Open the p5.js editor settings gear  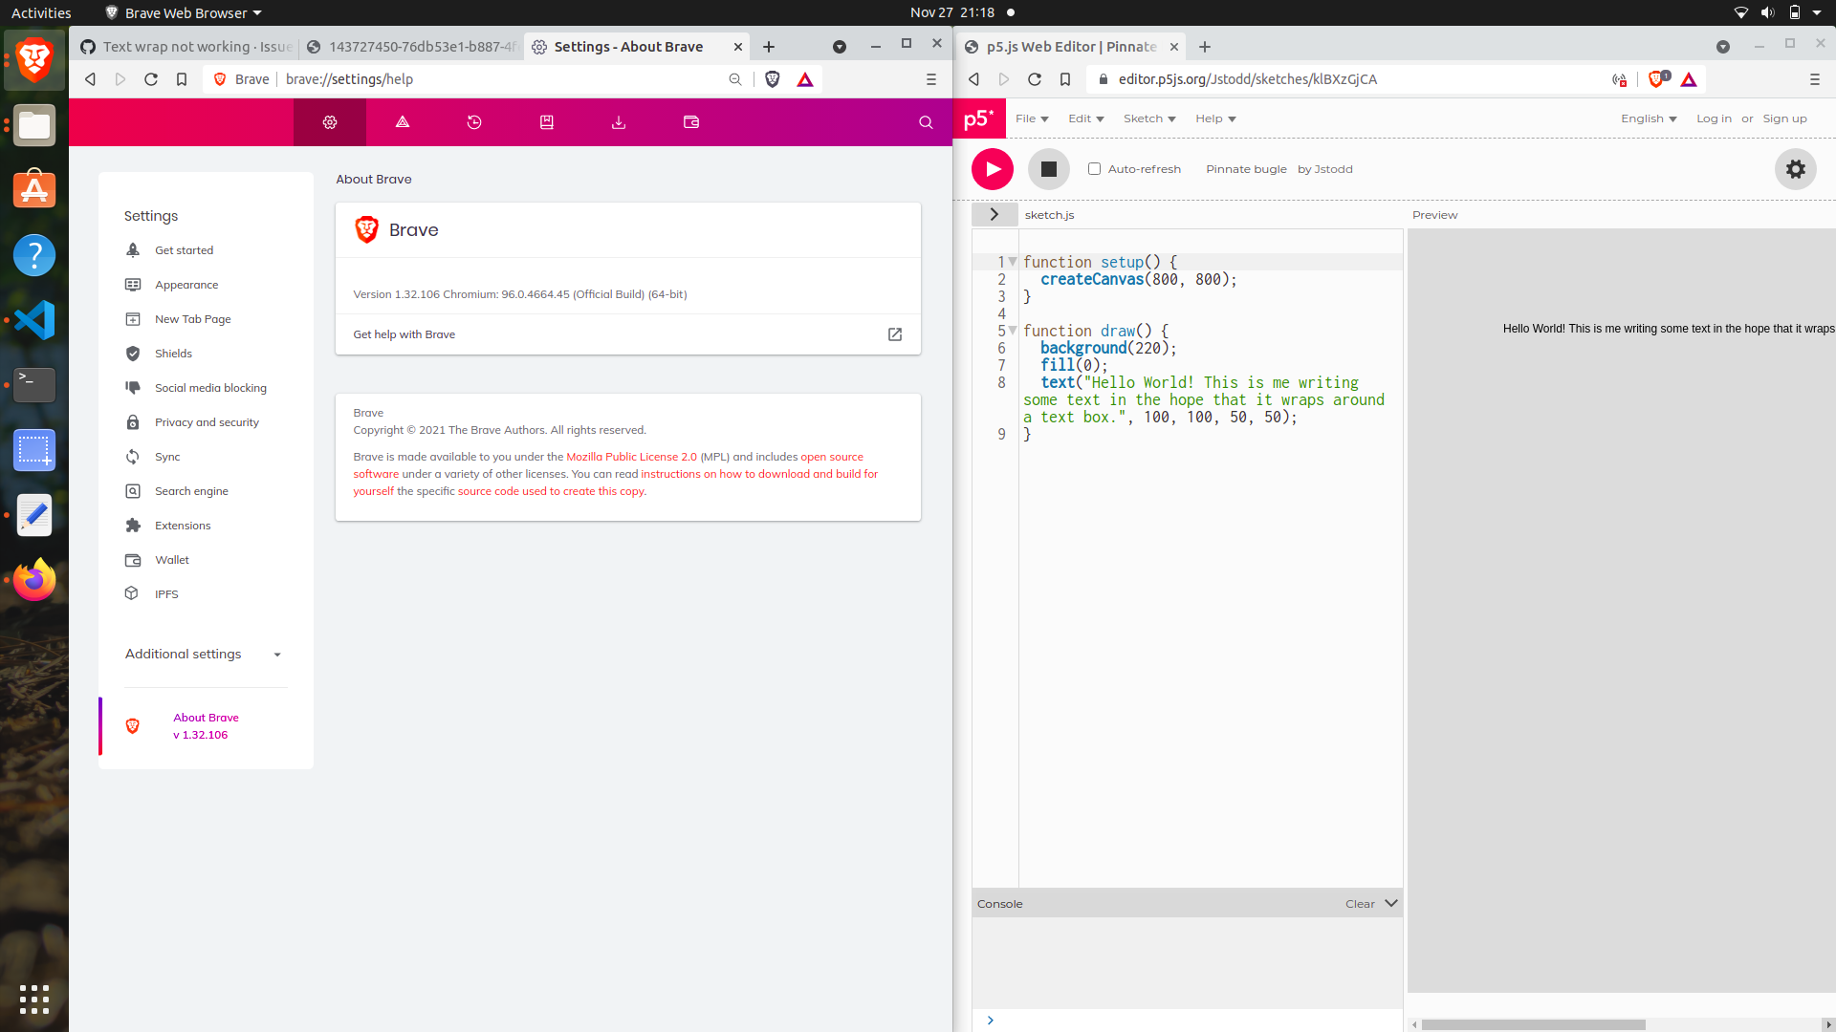1795,169
